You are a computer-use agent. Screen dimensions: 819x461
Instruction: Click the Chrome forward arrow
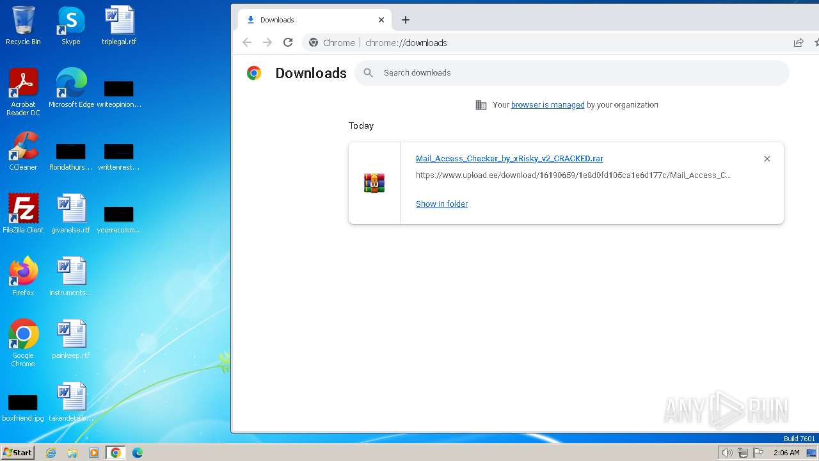pyautogui.click(x=267, y=42)
